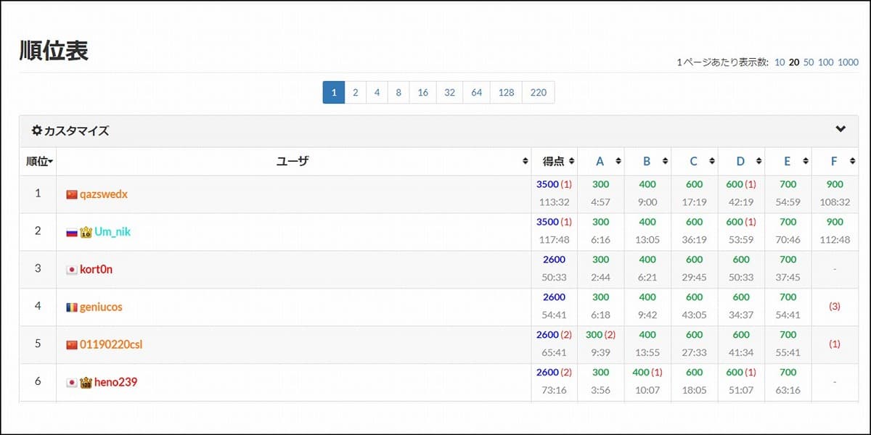The width and height of the screenshot is (871, 435).
Task: Click the gear icon in カスタマイズ header
Action: pos(36,130)
